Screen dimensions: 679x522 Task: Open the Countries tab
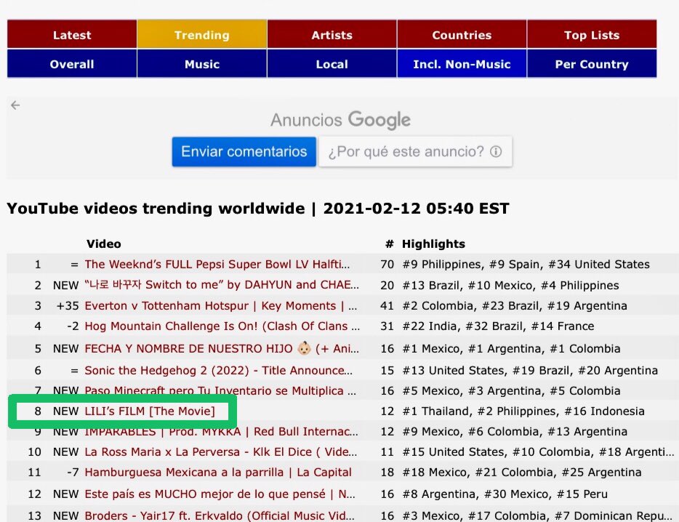click(462, 34)
